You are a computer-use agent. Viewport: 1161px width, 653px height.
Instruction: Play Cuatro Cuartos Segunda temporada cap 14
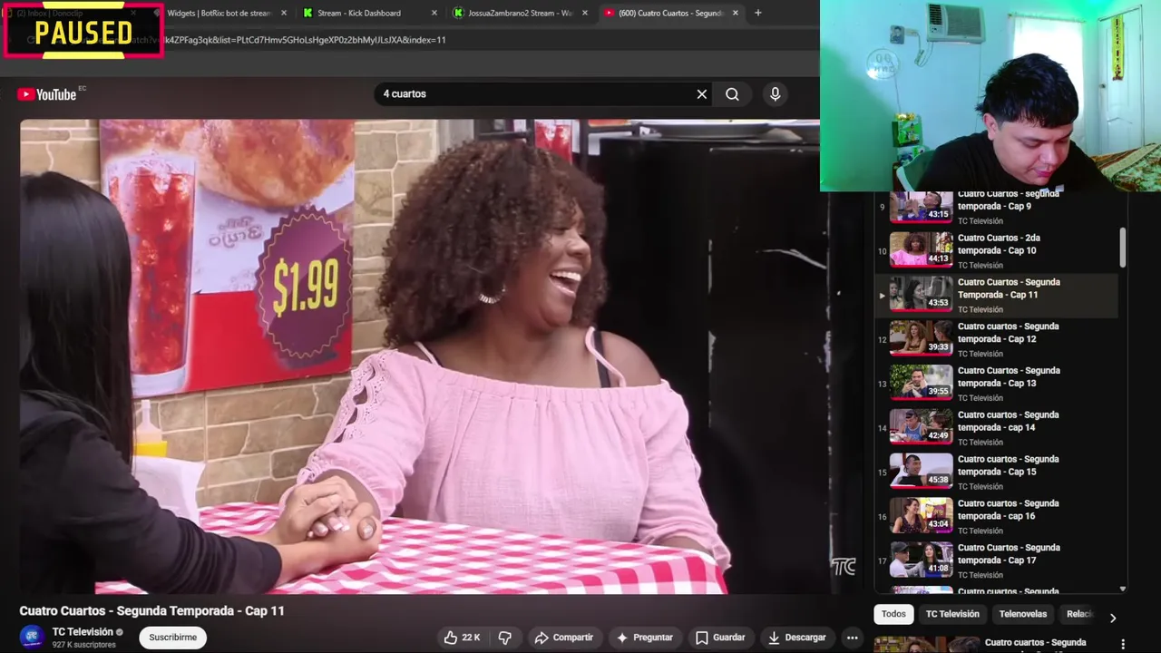998,429
